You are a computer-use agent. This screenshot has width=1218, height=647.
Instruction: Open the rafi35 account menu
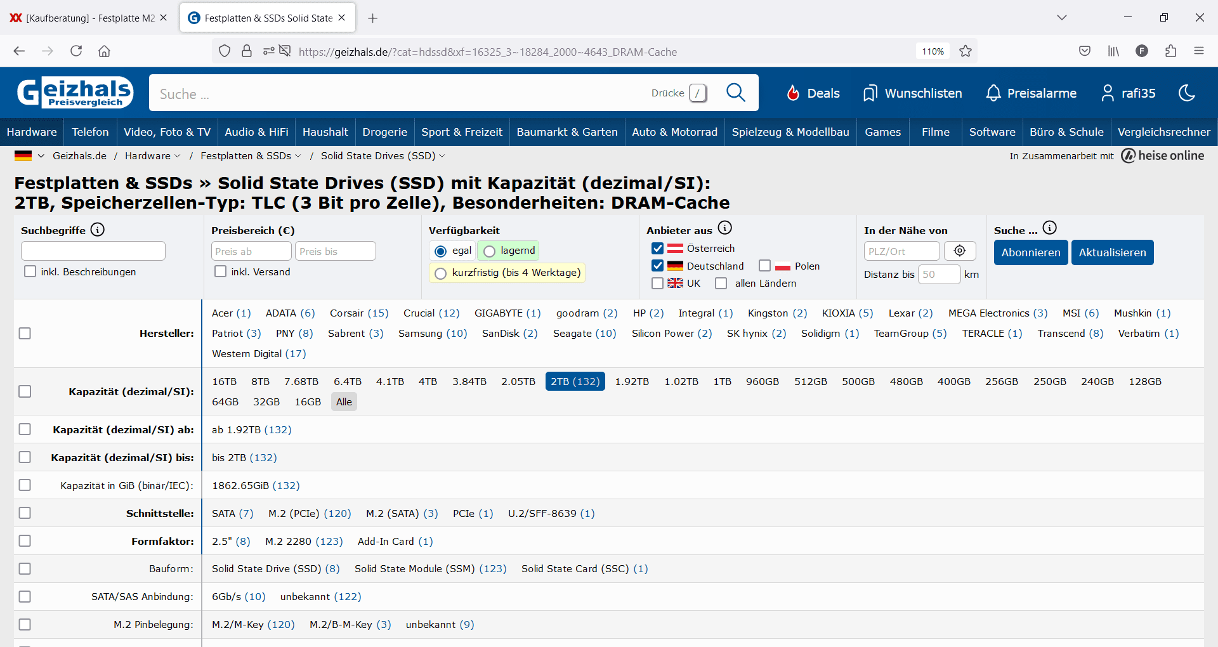point(1129,93)
